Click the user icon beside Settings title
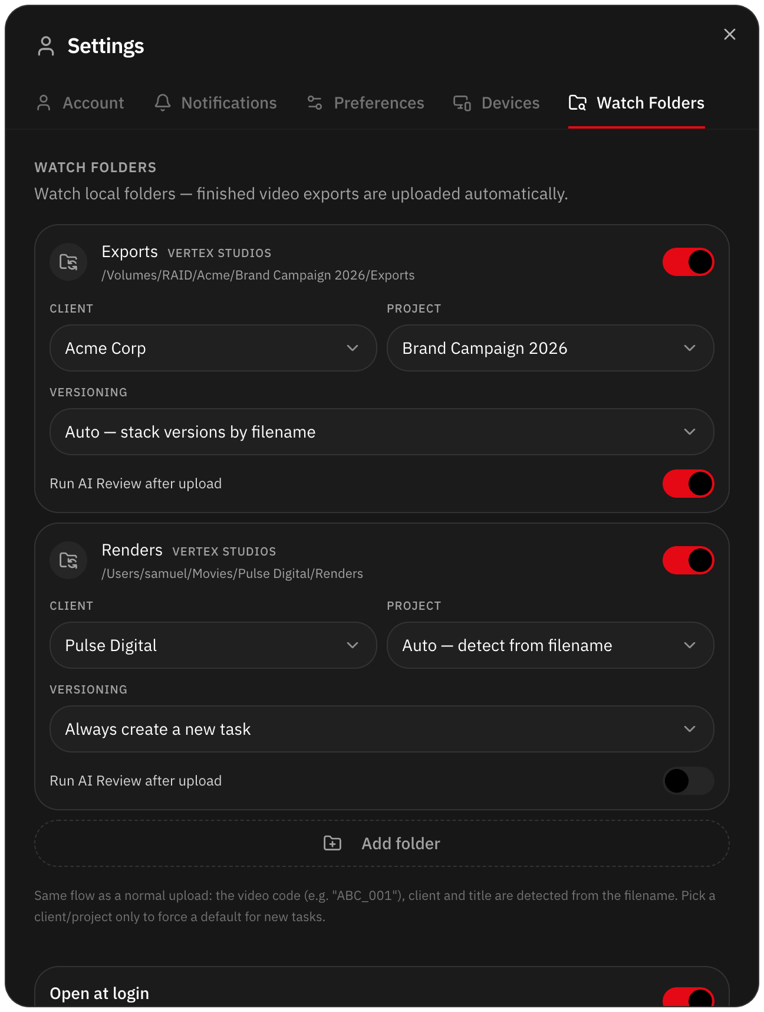The height and width of the screenshot is (1012, 764). point(46,46)
